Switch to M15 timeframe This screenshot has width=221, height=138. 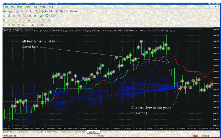click(14, 25)
